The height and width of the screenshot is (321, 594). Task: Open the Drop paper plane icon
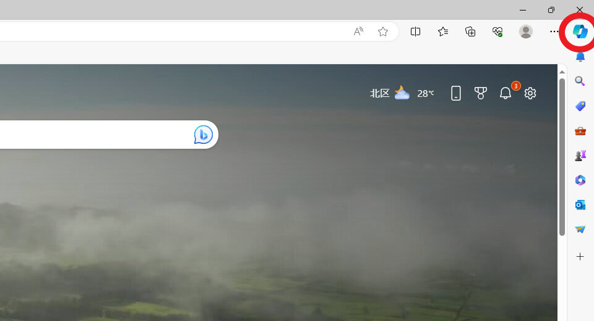pos(580,229)
